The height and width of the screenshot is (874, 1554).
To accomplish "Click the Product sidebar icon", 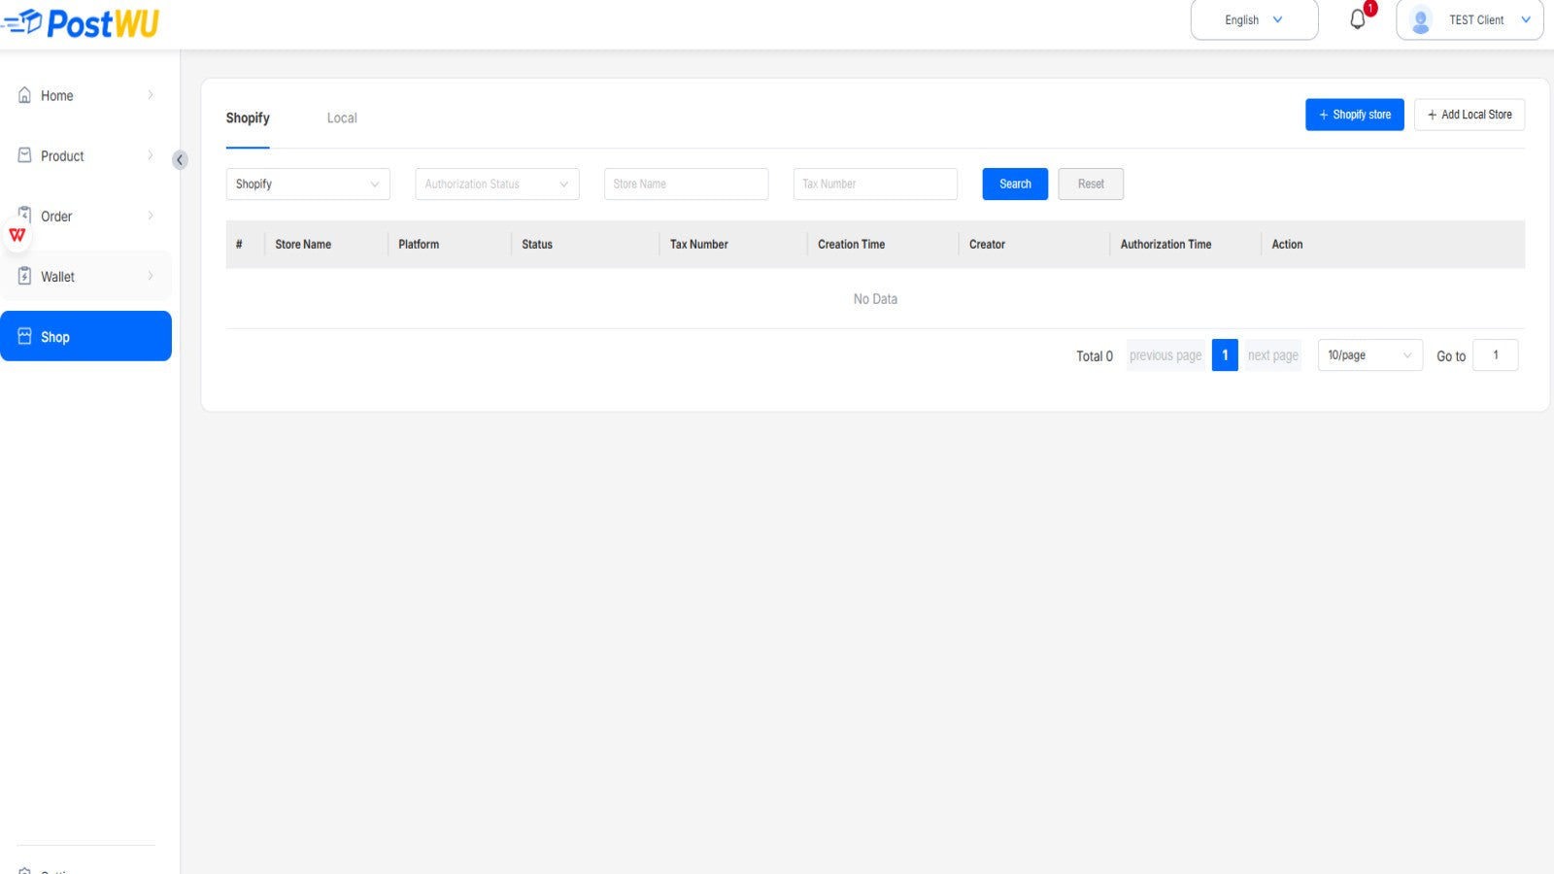I will coord(25,155).
